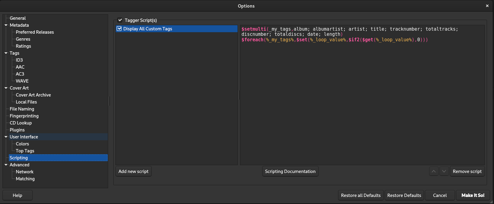Open the CD Lookup options page
Image resolution: width=494 pixels, height=204 pixels.
[x=21, y=123]
